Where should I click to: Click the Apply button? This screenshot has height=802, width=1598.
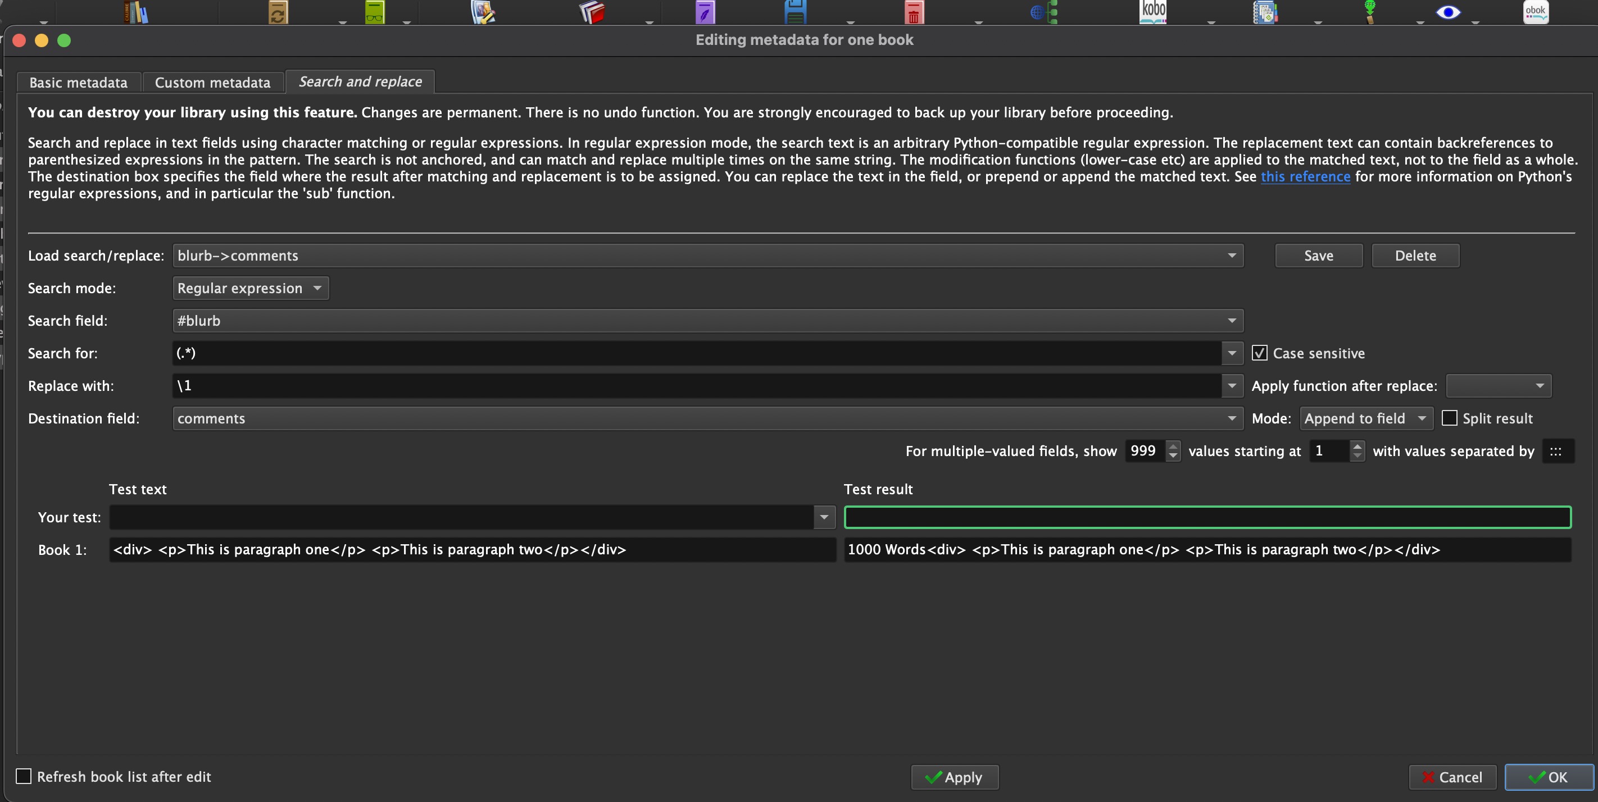(x=954, y=777)
